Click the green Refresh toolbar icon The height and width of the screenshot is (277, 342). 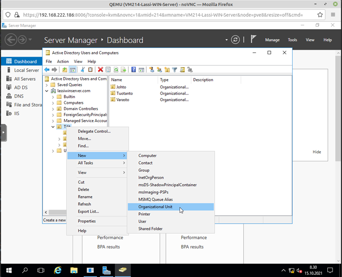(116, 70)
